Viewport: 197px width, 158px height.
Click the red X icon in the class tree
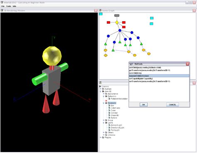106,101
